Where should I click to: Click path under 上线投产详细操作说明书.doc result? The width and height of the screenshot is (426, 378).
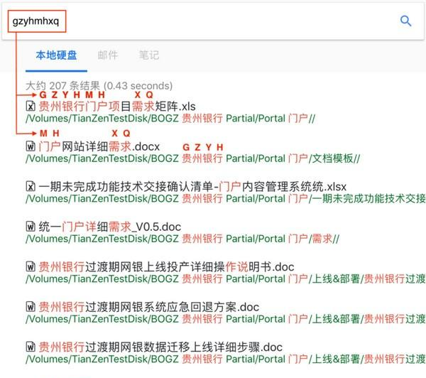click(x=226, y=279)
